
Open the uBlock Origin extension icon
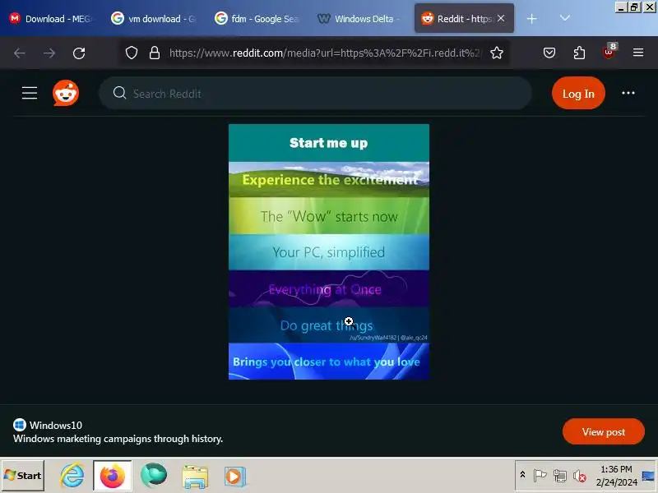click(609, 52)
